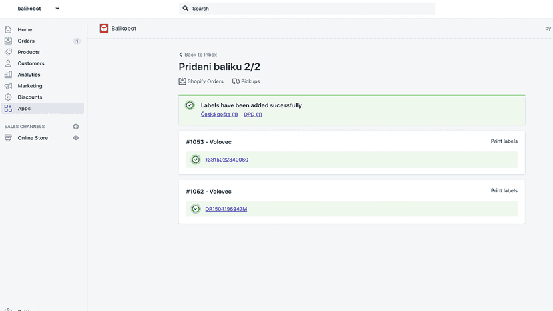Click the Home icon in the sidebar

(8, 29)
